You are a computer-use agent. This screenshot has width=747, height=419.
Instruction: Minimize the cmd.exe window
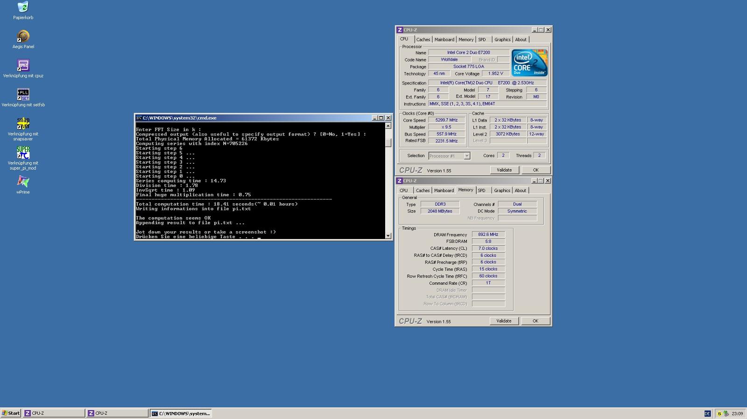tap(374, 118)
